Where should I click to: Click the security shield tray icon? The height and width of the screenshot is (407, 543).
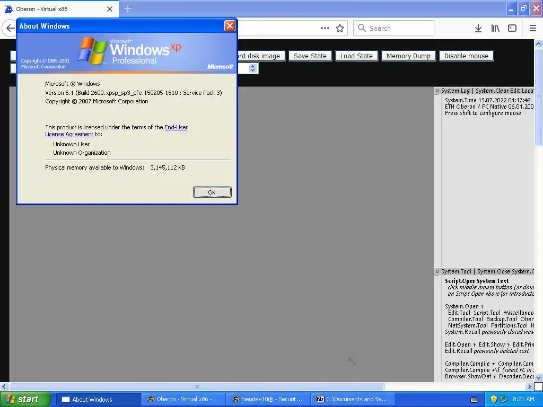tap(494, 400)
